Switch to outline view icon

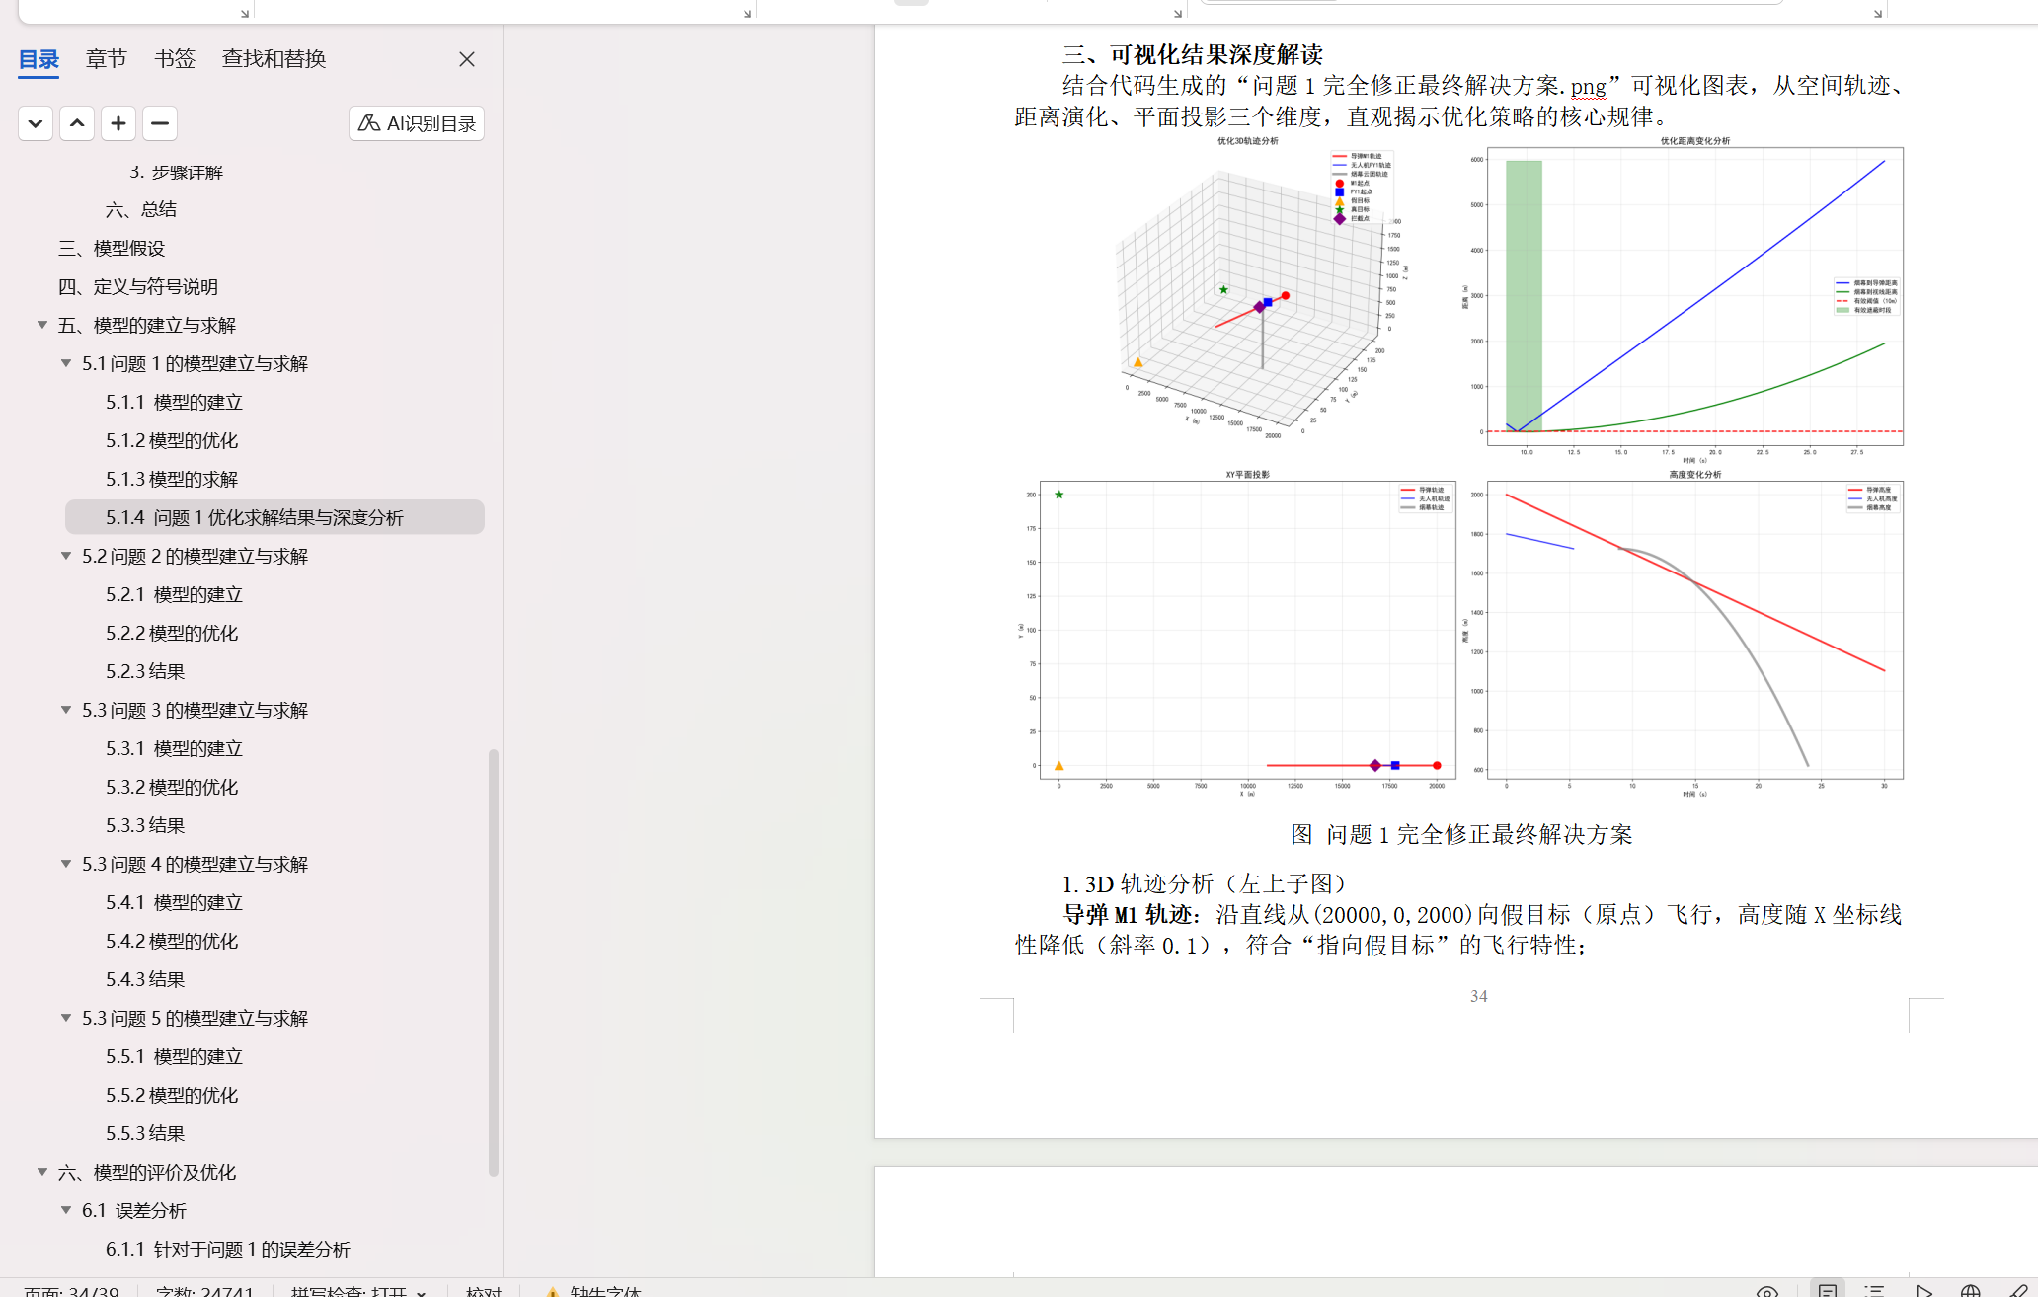coord(1874,1291)
